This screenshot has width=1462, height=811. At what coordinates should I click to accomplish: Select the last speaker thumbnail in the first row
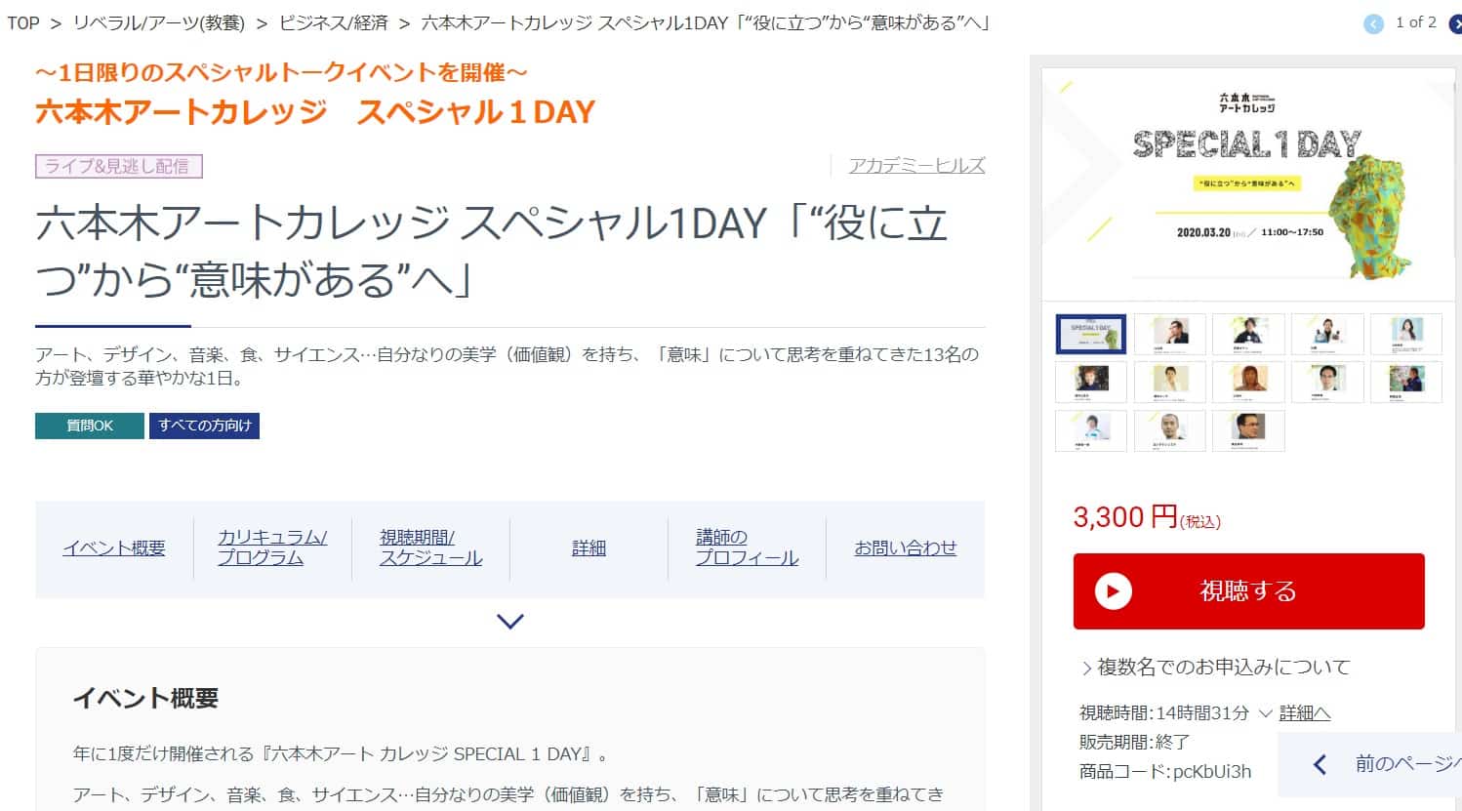coord(1405,334)
